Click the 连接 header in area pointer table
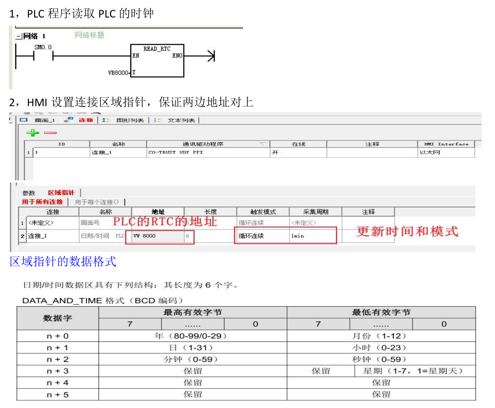 point(53,212)
